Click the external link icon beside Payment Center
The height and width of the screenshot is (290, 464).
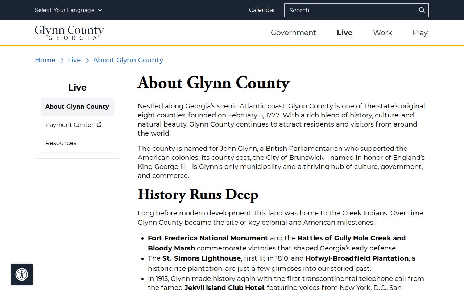coord(99,125)
